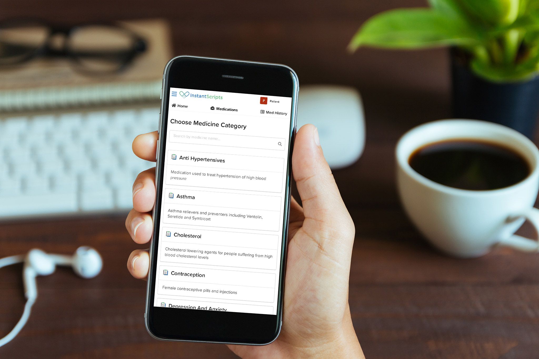The height and width of the screenshot is (359, 539).
Task: Toggle the Patient account menu
Action: coord(269,100)
